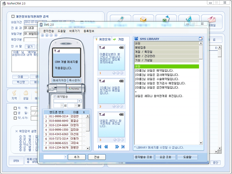
Task: Open the reservation hour dropdown before 시
Action: pos(61,106)
